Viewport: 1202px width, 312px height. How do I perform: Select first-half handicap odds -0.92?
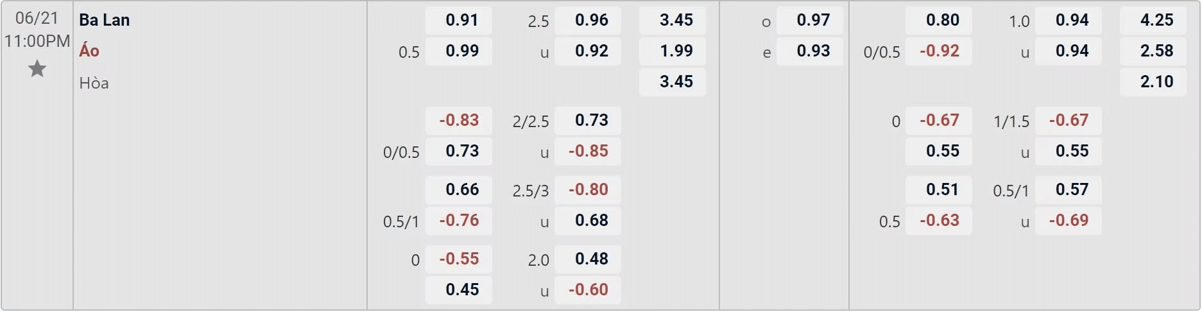tap(939, 51)
